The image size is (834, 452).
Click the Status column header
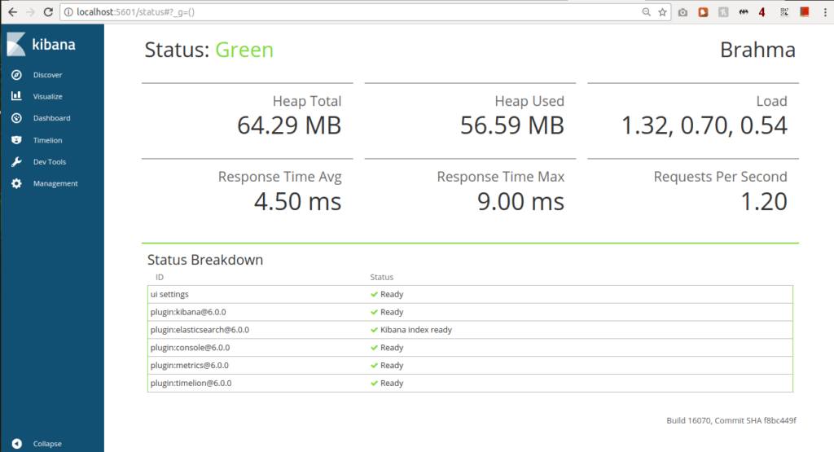coord(381,277)
